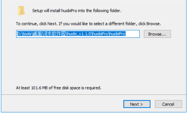Click "huobiPro" in the heading sentence
The width and height of the screenshot is (189, 113).
69,11
